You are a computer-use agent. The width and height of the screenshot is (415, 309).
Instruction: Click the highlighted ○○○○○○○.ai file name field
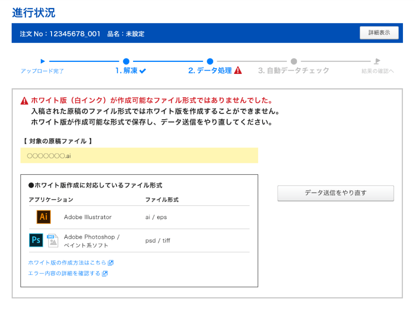coord(139,155)
